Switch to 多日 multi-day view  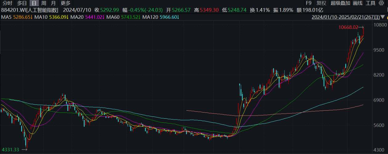point(22,3)
